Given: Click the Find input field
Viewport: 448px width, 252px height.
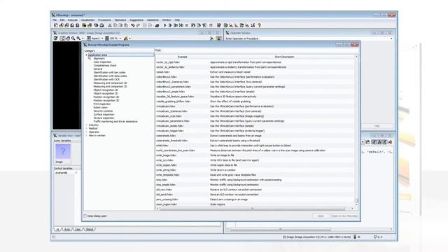Looking at the screenshot, I should pos(260,50).
